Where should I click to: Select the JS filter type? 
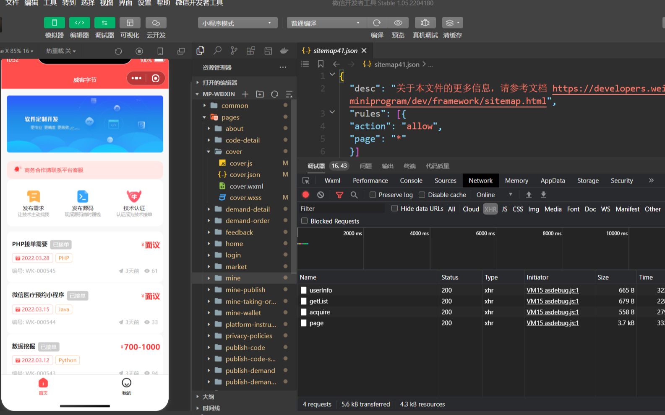point(504,209)
